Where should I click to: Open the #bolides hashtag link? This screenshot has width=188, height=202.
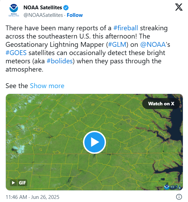60,61
